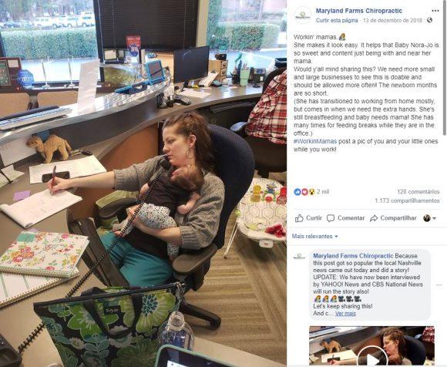View the 120 comentários link
447x367 pixels.
coord(418,192)
